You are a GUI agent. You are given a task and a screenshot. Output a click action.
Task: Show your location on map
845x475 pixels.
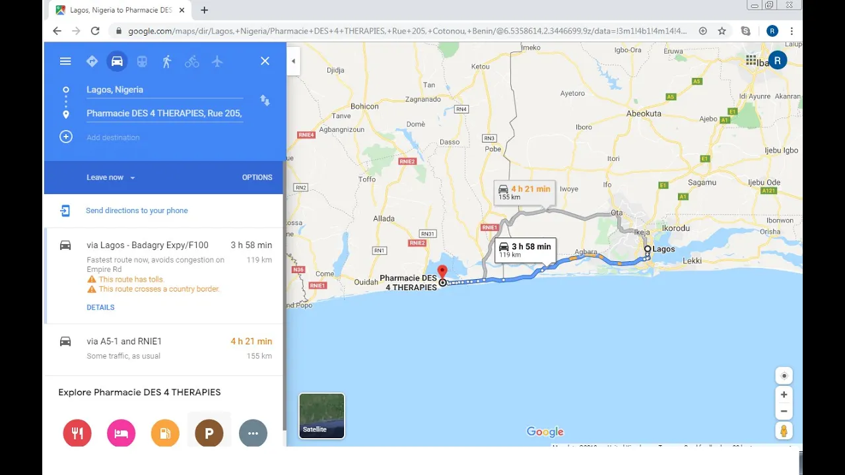[784, 375]
